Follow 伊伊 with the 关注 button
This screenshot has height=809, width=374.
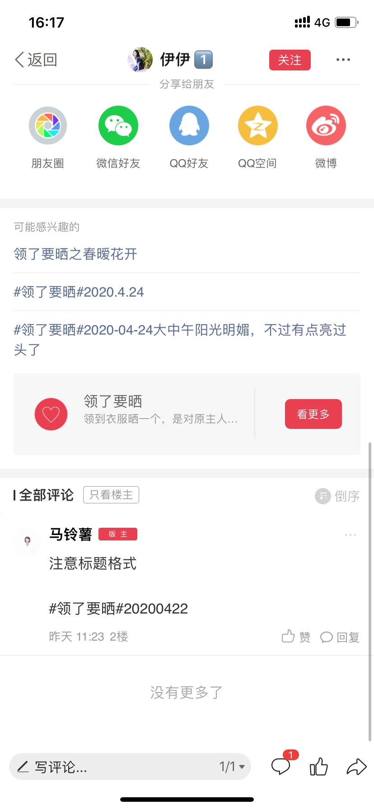pyautogui.click(x=290, y=60)
